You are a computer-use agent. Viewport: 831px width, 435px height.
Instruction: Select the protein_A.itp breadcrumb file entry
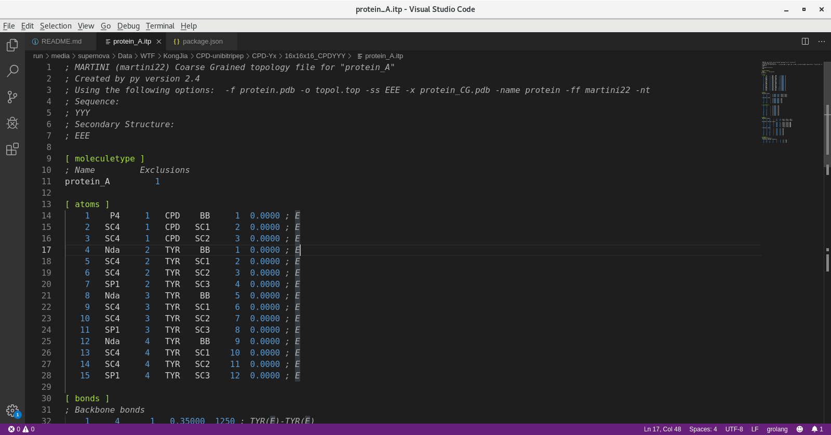point(380,56)
